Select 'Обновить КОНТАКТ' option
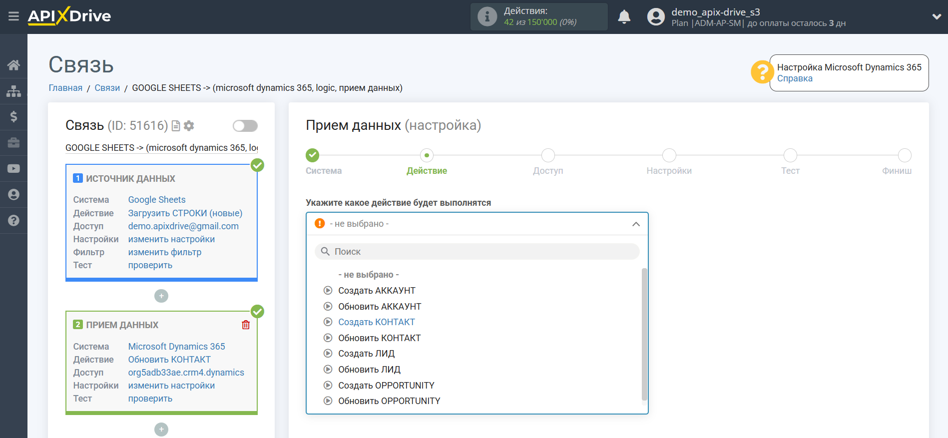Image resolution: width=948 pixels, height=438 pixels. click(x=379, y=338)
